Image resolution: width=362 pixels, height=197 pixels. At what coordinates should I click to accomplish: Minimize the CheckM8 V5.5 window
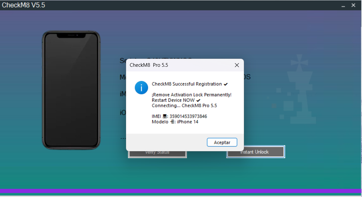tap(343, 6)
